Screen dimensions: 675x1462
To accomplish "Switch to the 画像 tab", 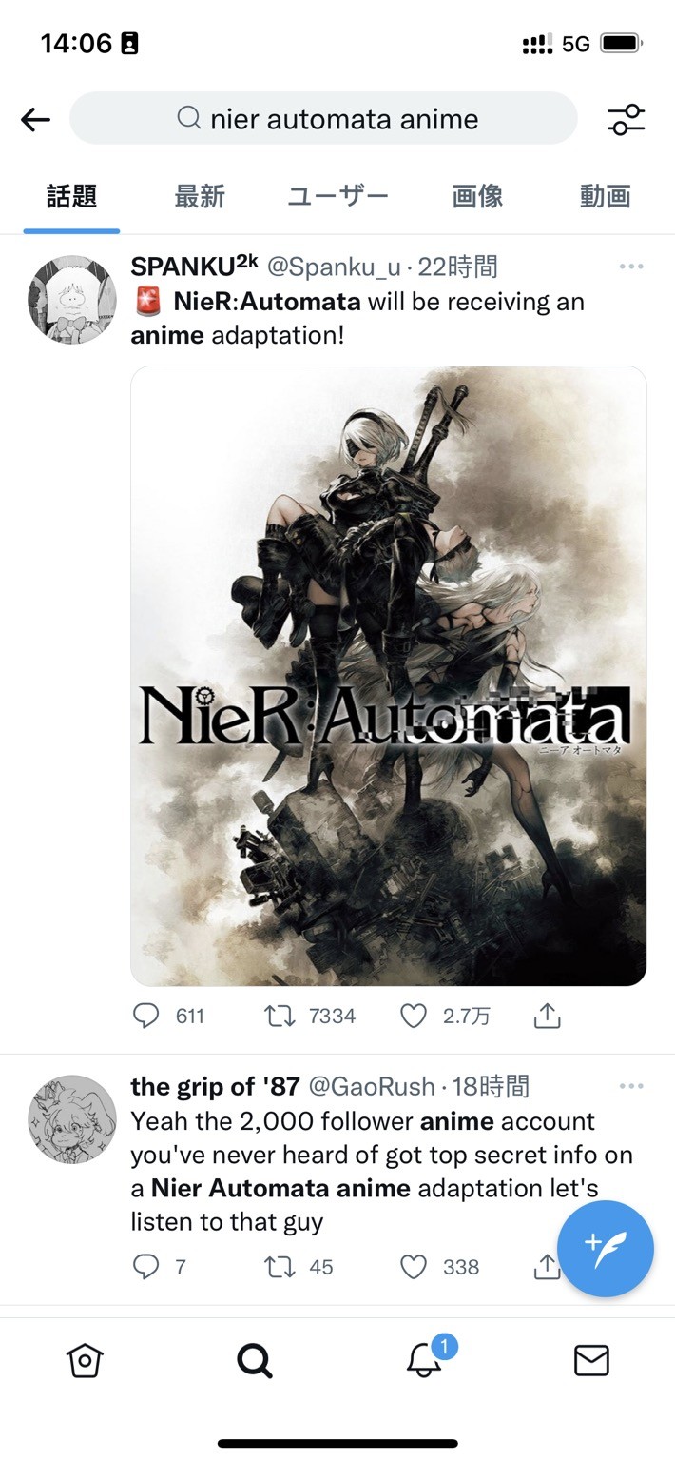I will (477, 197).
